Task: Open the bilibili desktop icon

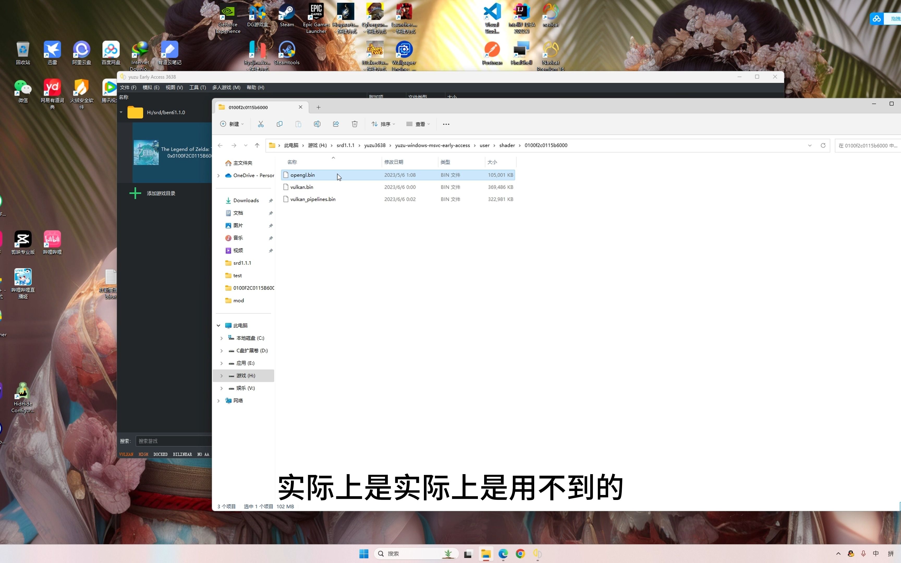Action: (x=52, y=242)
